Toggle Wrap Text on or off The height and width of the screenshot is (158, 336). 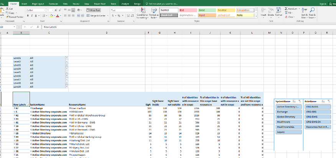click(94, 10)
